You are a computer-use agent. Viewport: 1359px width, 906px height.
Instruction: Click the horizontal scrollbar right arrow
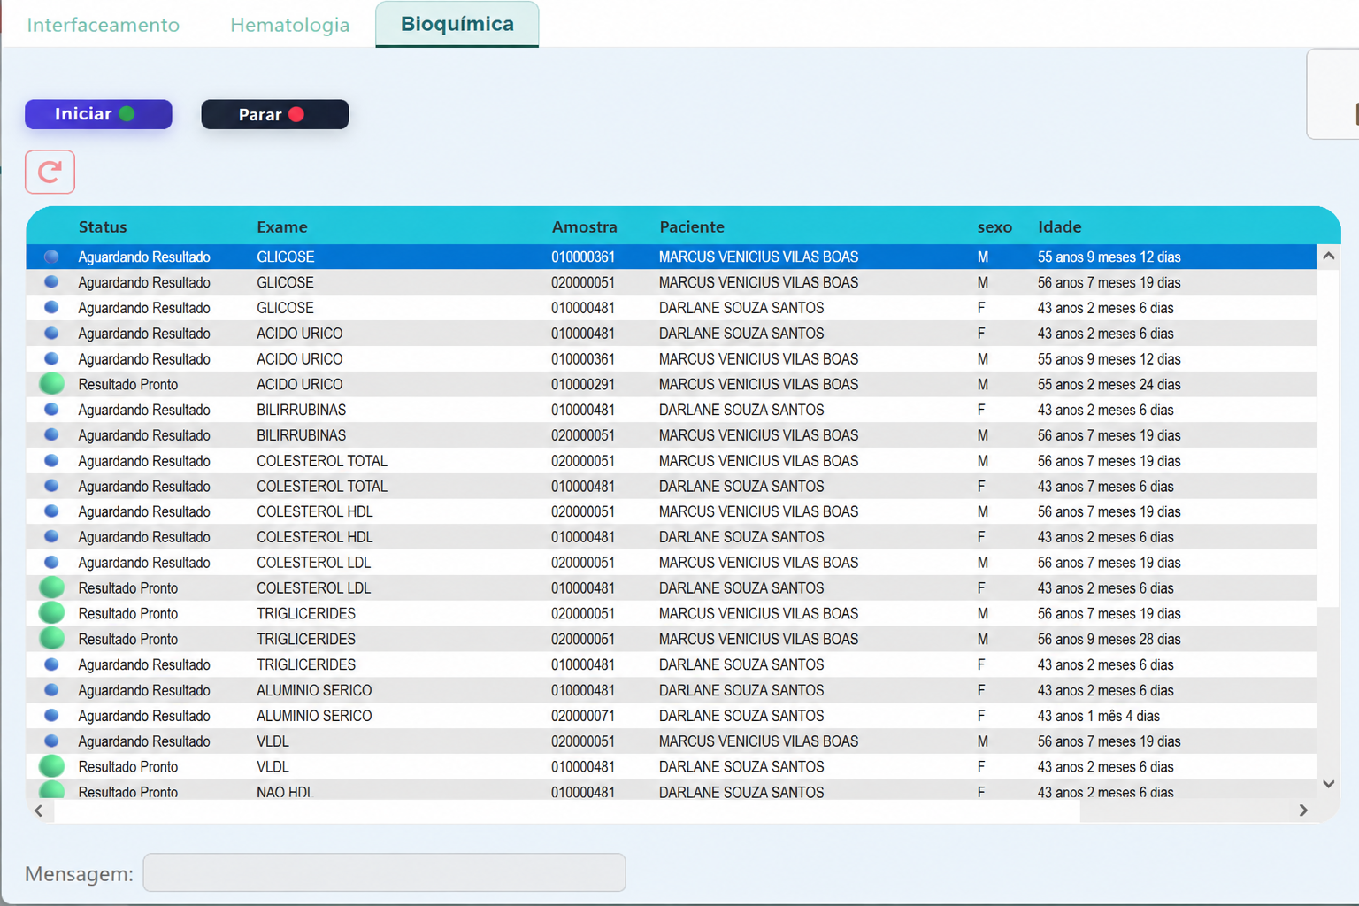tap(1303, 810)
